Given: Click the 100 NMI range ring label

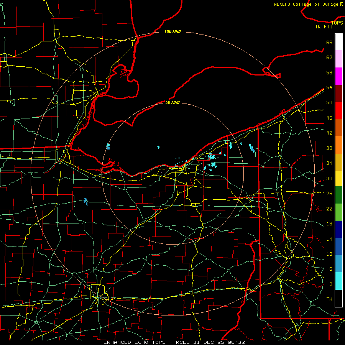Looking at the screenshot, I should pyautogui.click(x=172, y=31).
